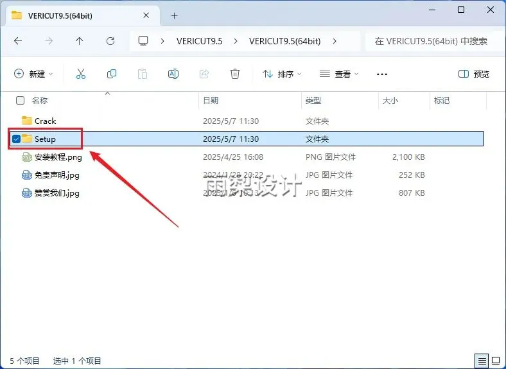Image resolution: width=506 pixels, height=369 pixels.
Task: Maximize the File Explorer window
Action: (x=461, y=10)
